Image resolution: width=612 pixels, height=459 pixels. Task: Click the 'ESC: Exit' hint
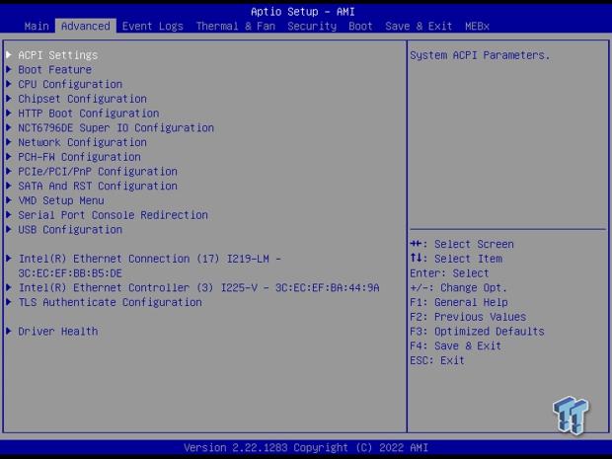437,360
